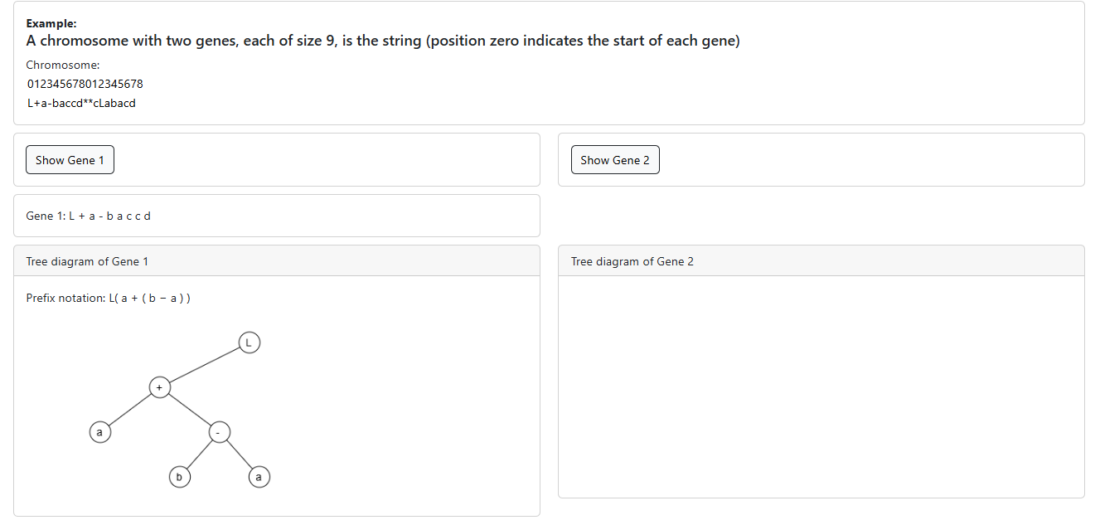Click the Prefix notation expression text
This screenshot has width=1100, height=520.
pyautogui.click(x=108, y=298)
